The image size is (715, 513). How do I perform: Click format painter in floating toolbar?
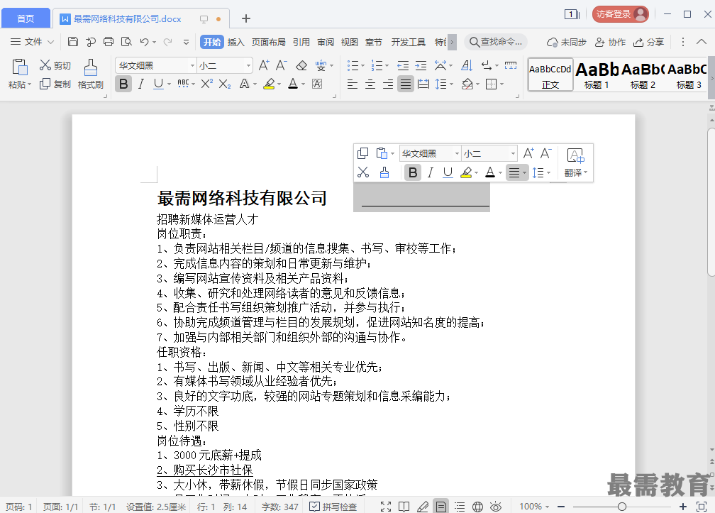tap(384, 172)
